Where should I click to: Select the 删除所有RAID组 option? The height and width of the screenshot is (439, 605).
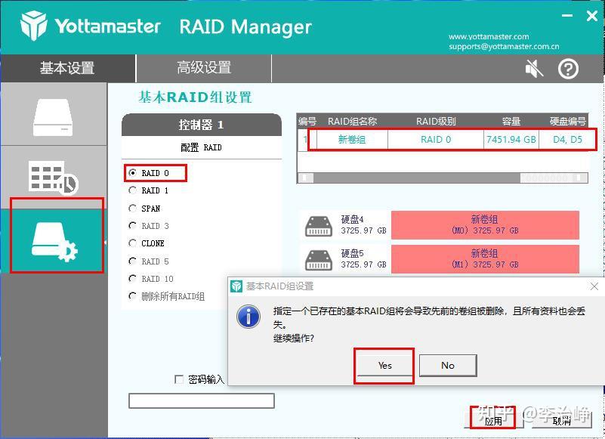coord(132,296)
